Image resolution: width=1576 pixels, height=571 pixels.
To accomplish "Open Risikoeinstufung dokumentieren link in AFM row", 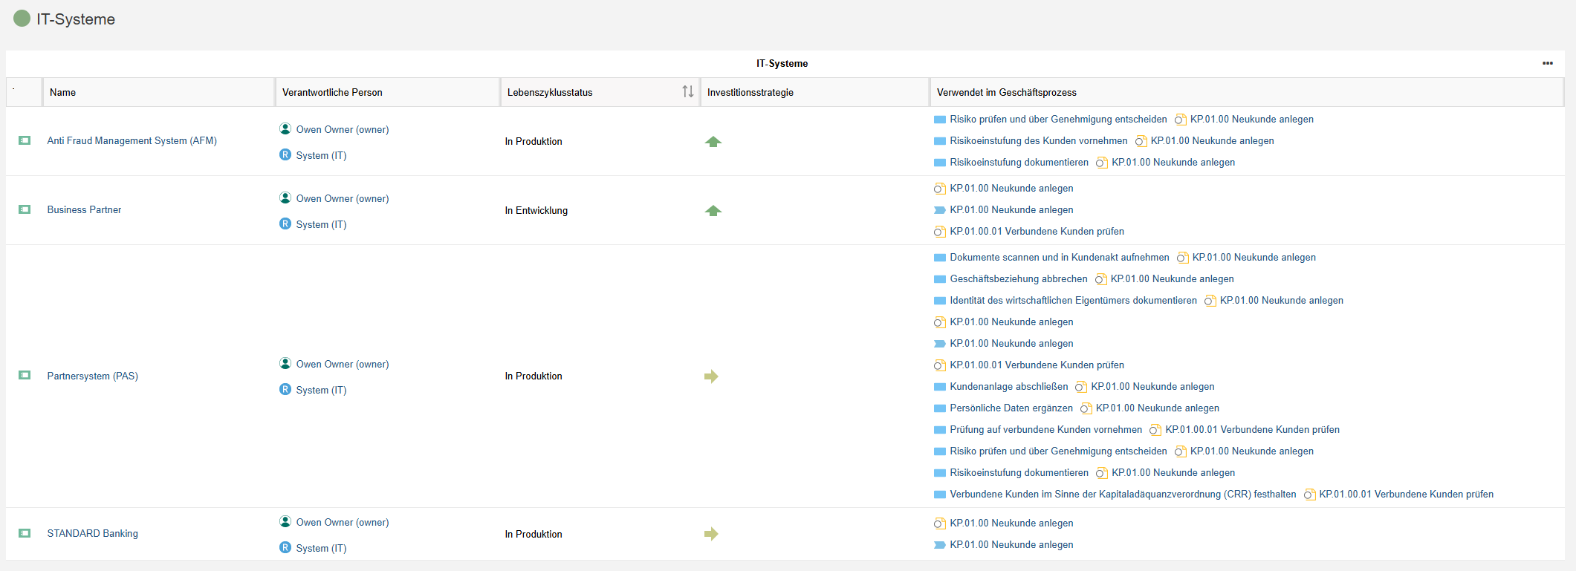I will click(1019, 162).
